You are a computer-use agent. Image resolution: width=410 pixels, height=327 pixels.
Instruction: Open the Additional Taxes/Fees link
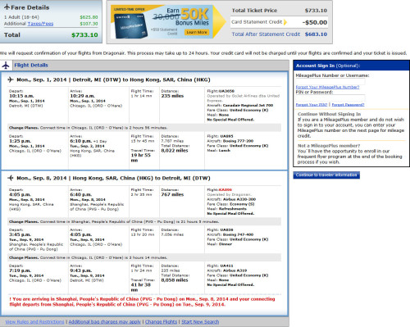[40, 24]
